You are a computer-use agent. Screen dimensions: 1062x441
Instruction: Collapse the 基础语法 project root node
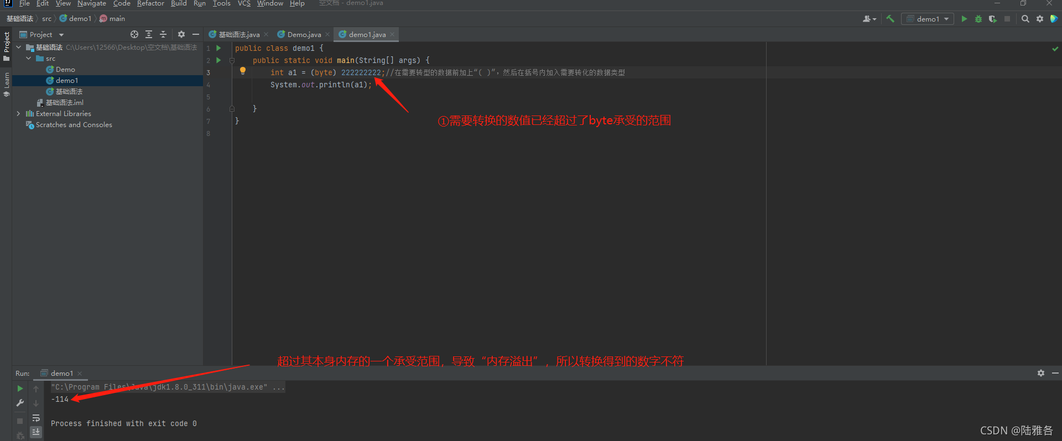(18, 48)
